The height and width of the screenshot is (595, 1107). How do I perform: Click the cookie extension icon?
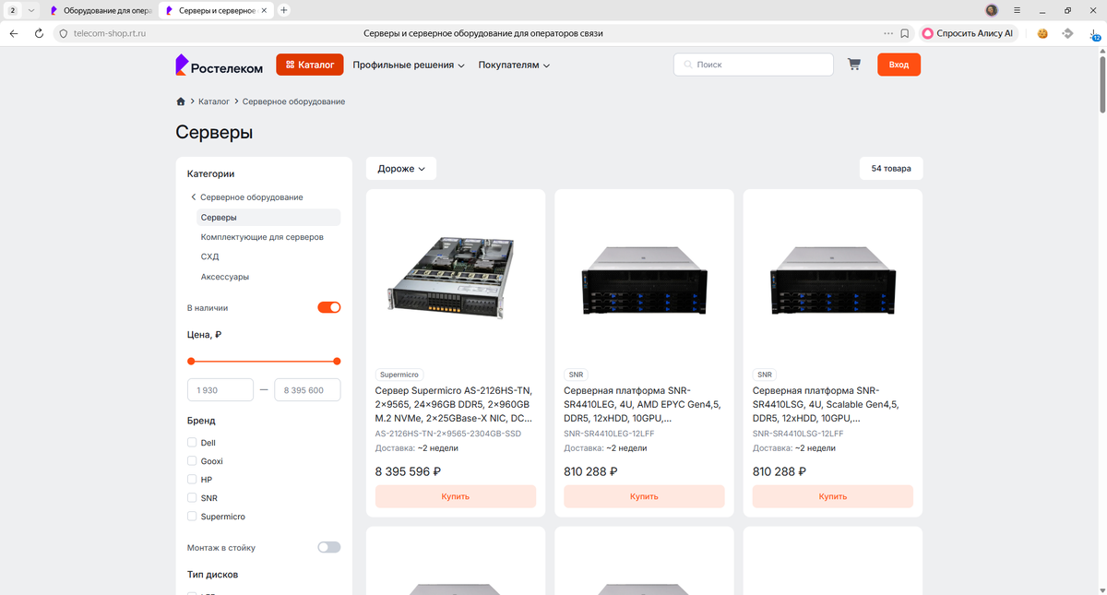pos(1042,33)
